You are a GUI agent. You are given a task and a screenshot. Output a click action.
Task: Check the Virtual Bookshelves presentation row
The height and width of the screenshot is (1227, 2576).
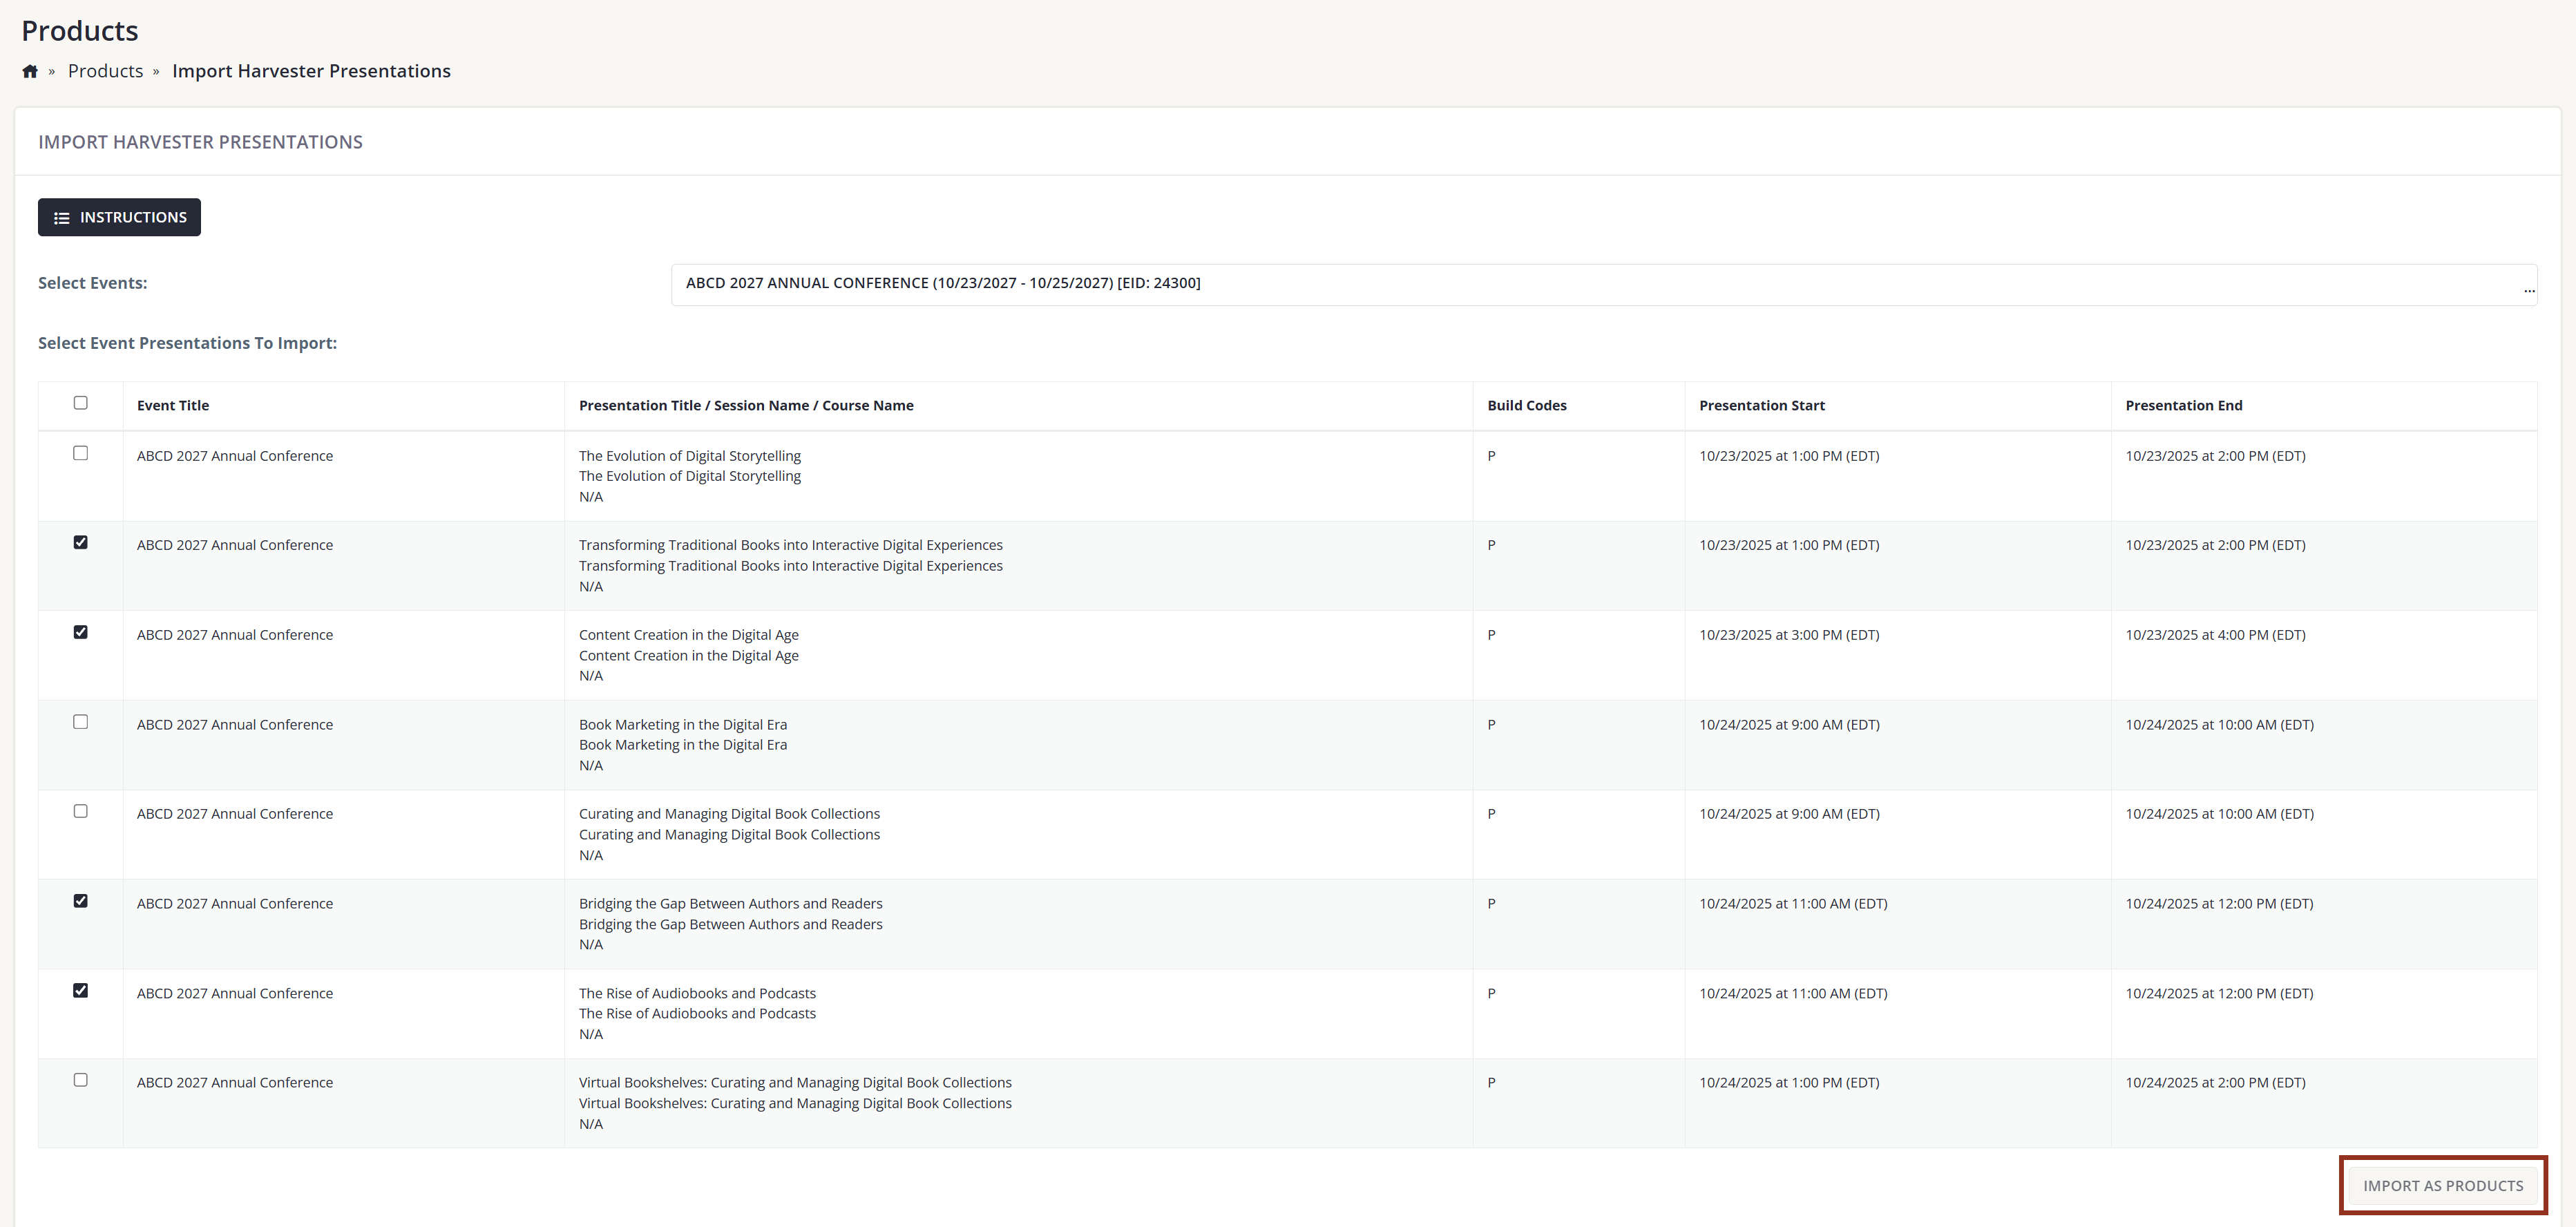click(80, 1079)
